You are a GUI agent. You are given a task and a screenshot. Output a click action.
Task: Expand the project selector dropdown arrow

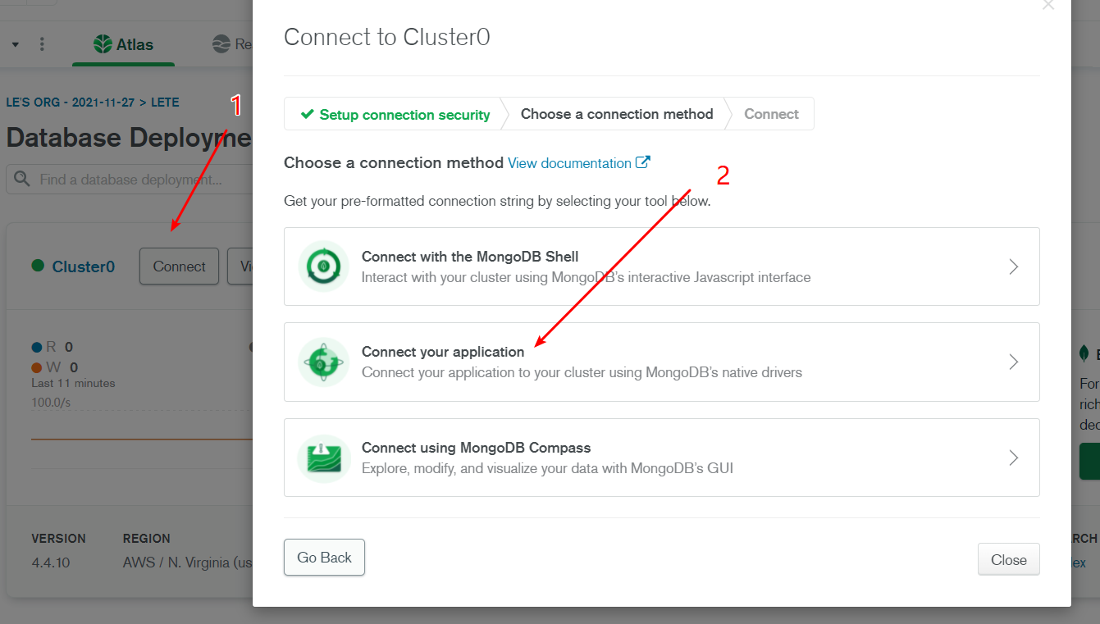pos(15,44)
